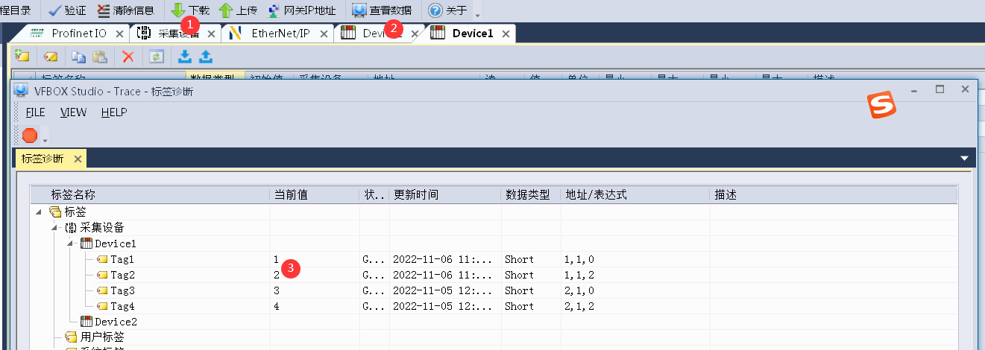Click the green 上传 upload arrow
985x350 pixels.
[226, 10]
